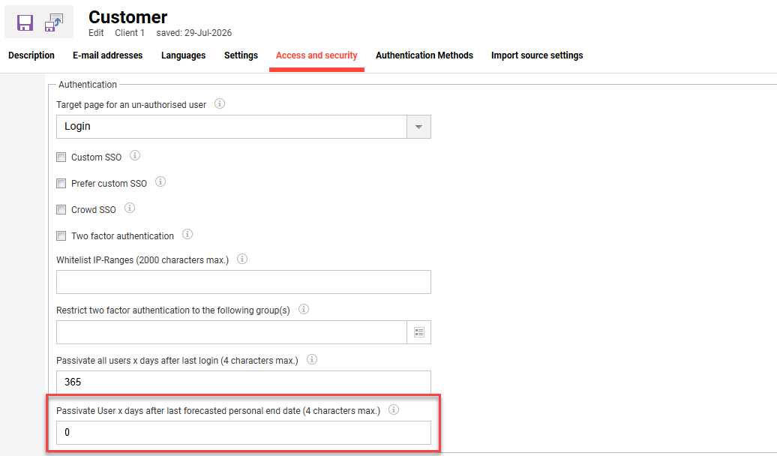Click the Client 1 label in header
Screen dimensions: 777x456
tap(130, 33)
